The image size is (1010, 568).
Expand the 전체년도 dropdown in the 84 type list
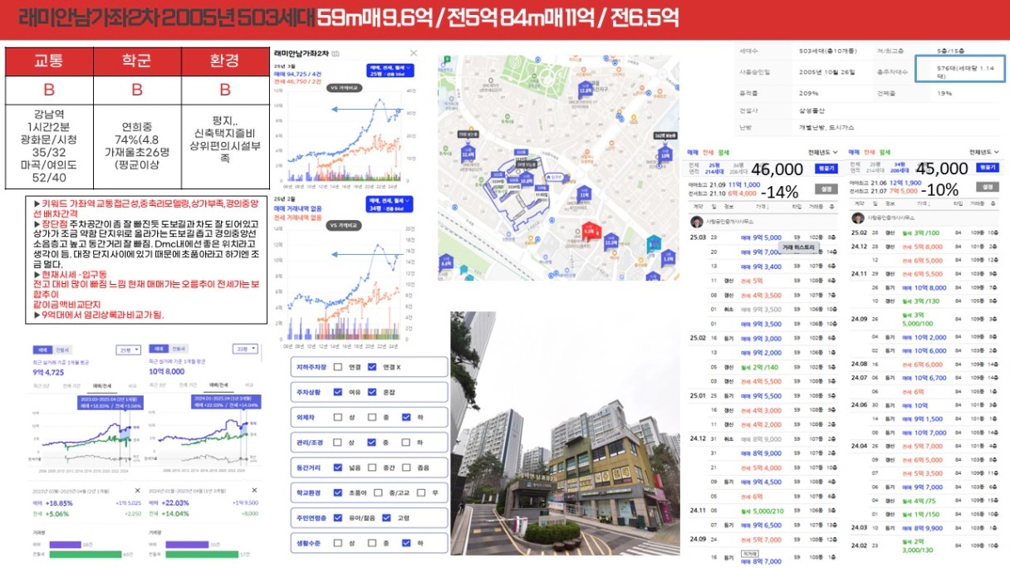pyautogui.click(x=986, y=152)
